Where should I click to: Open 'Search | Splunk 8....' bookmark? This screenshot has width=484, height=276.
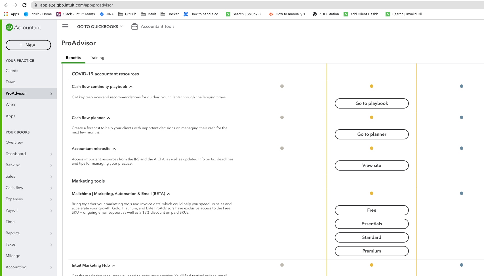245,14
